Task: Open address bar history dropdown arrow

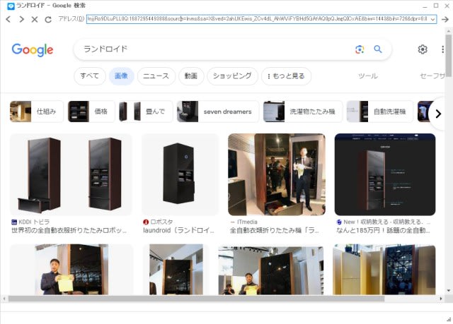Action: [x=432, y=19]
